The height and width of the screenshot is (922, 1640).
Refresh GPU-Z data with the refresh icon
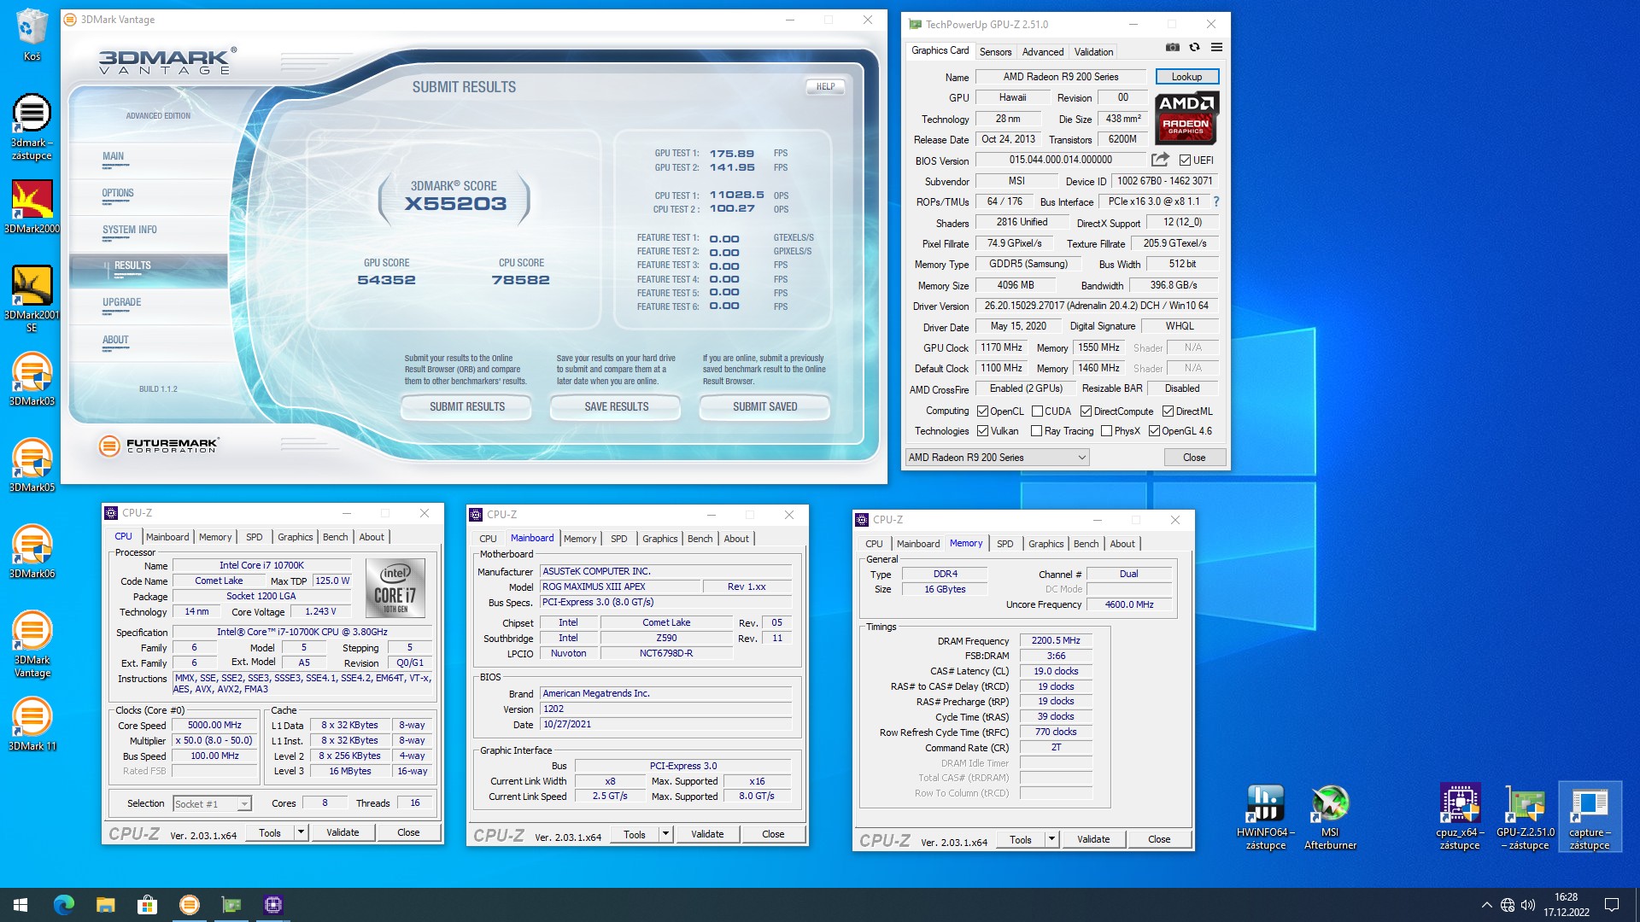(x=1194, y=48)
